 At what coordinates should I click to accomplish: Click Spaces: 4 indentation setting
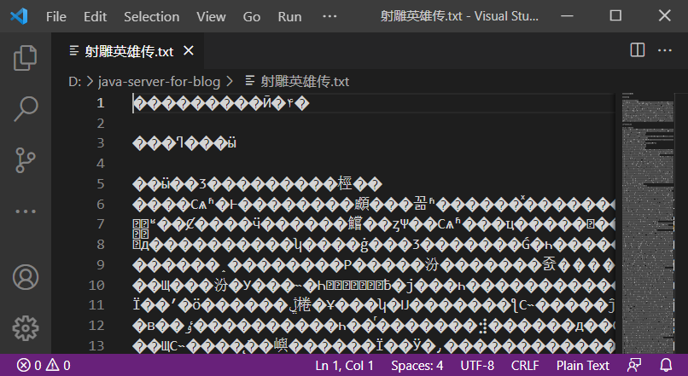point(417,365)
